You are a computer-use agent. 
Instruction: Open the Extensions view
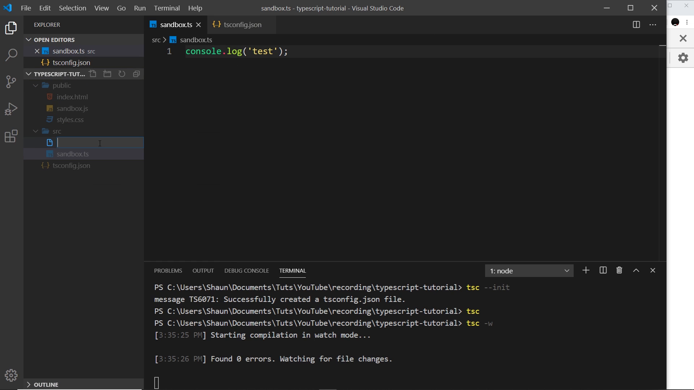point(11,136)
